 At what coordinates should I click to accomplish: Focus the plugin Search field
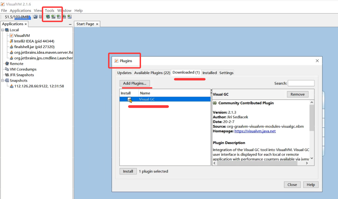click(x=301, y=83)
